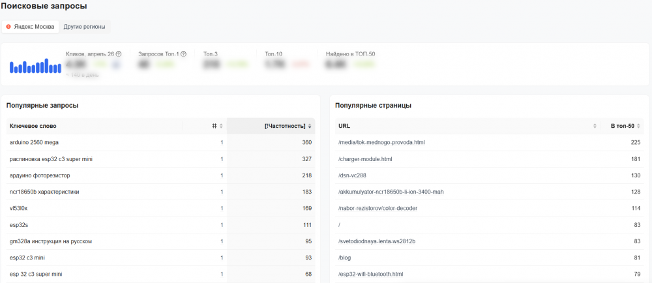
Task: Open page /charger-module.html
Action: [365, 158]
